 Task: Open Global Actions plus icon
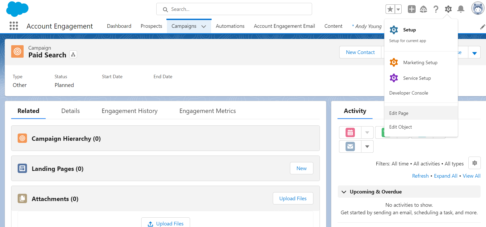pyautogui.click(x=412, y=9)
